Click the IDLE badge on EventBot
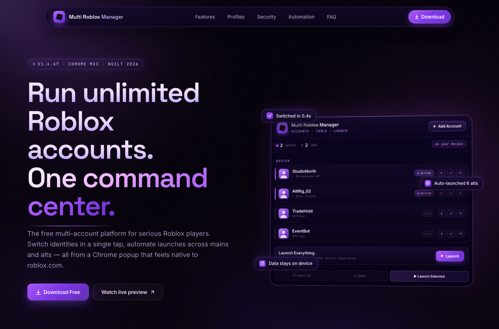This screenshot has width=499, height=329. tap(428, 234)
